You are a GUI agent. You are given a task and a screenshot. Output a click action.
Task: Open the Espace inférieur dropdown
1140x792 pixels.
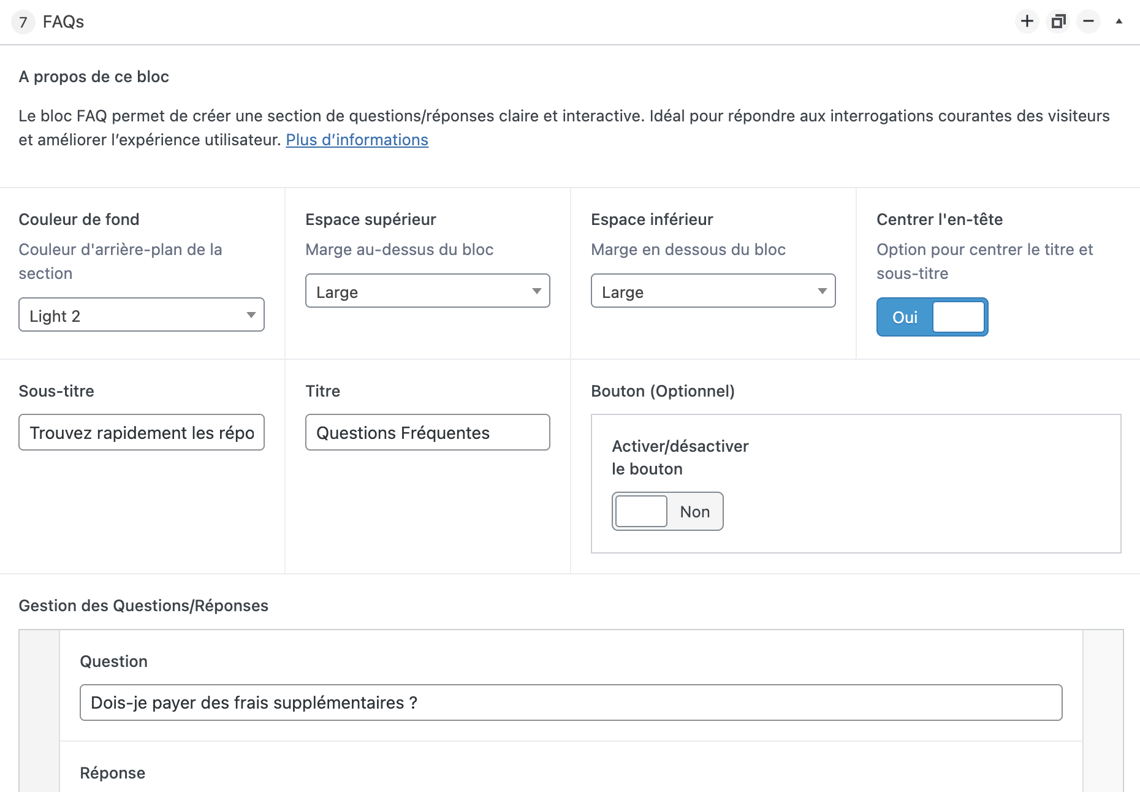coord(713,291)
